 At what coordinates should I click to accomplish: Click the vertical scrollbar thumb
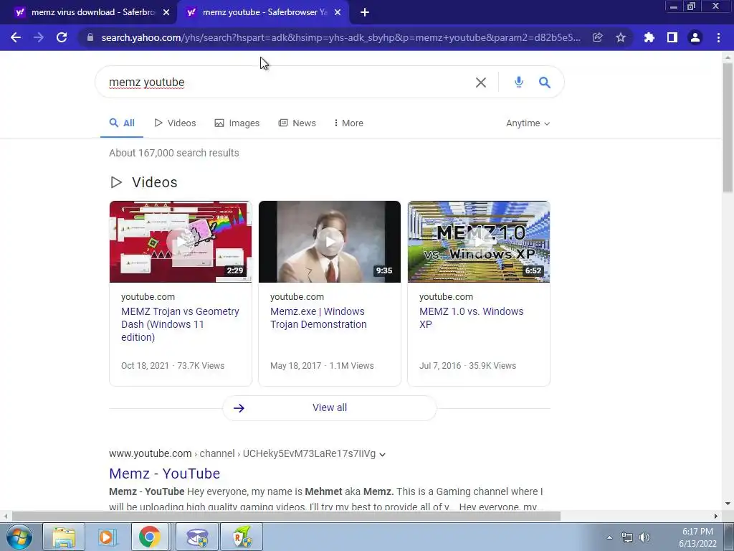[728, 126]
